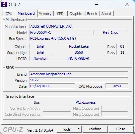135x134 pixels.
Task: Open the Graphics tab
Action: click(x=76, y=14)
